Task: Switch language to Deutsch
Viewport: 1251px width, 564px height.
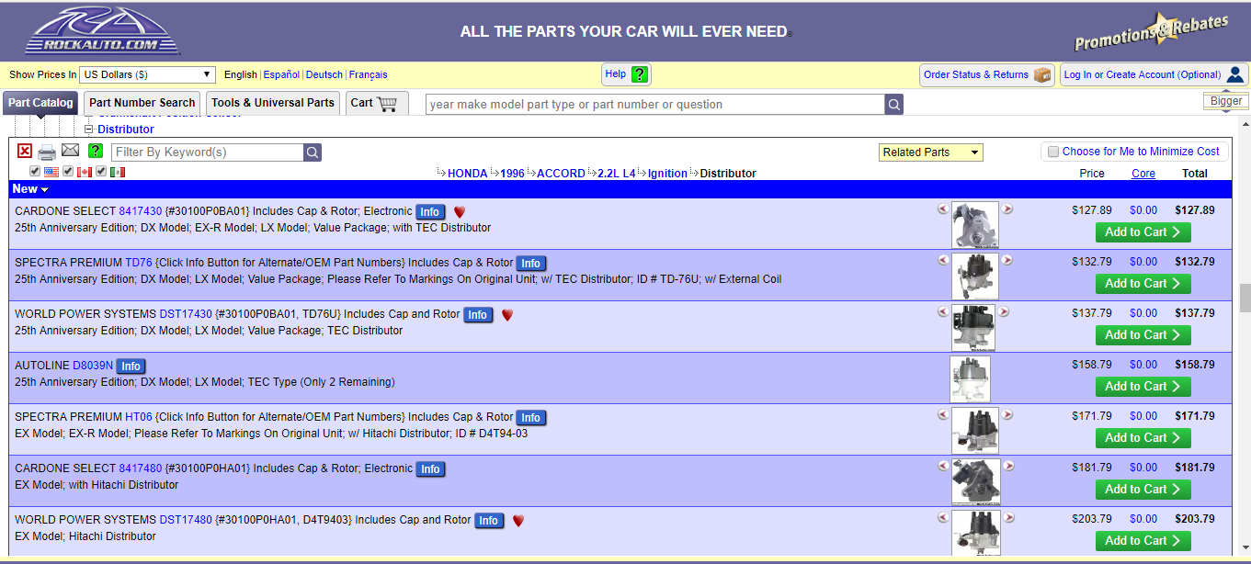Action: (324, 74)
